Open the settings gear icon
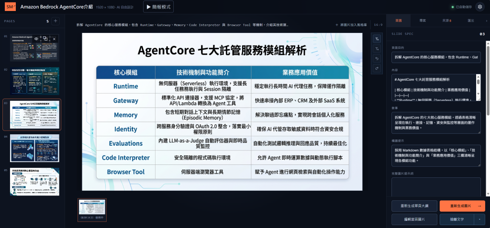The image size is (490, 228). (x=479, y=7)
